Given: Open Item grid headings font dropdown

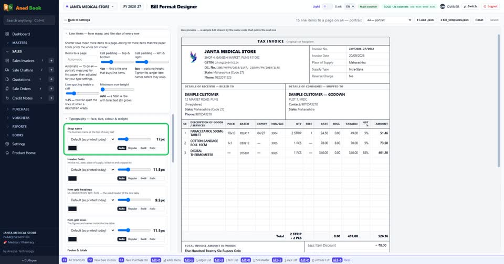Looking at the screenshot, I should point(91,200).
